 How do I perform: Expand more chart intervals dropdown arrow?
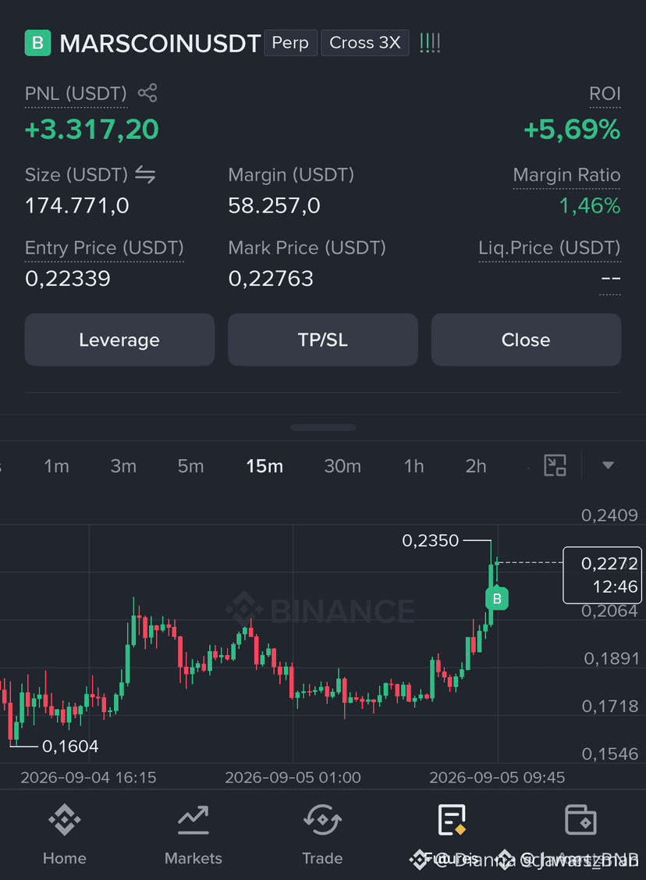point(608,465)
